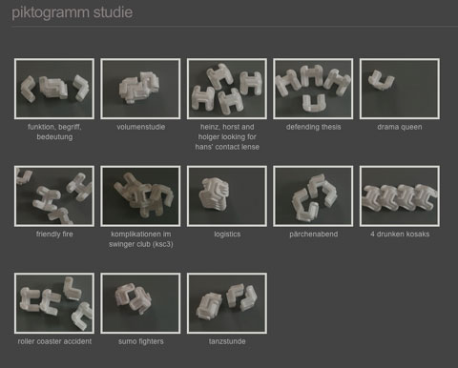Click the 'drama queen' caption text
This screenshot has height=368, width=458.
400,127
